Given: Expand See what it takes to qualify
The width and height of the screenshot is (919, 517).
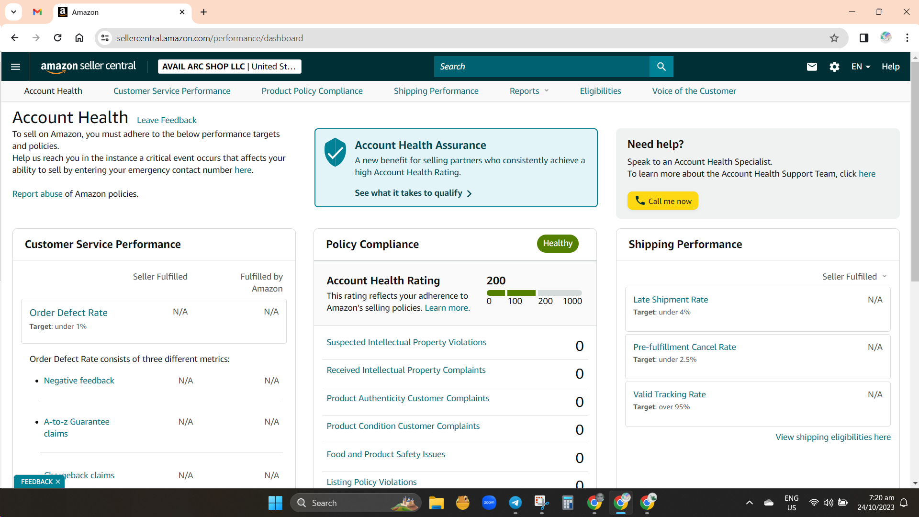Looking at the screenshot, I should tap(413, 193).
